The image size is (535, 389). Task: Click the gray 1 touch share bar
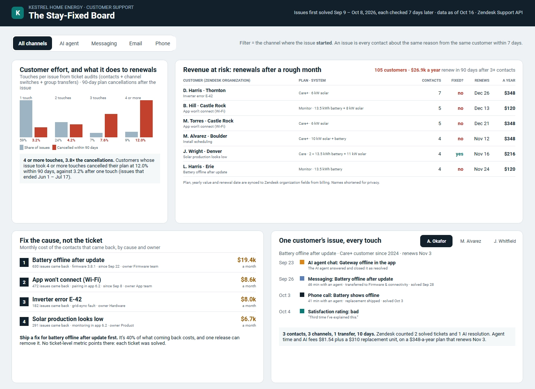pyautogui.click(x=26, y=119)
